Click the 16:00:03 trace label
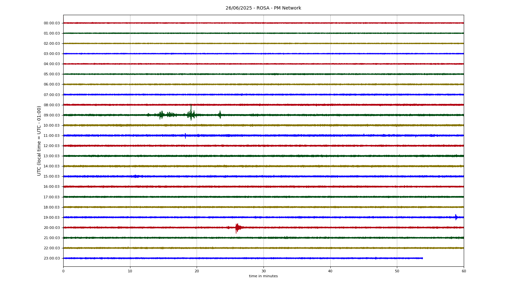This screenshot has width=527, height=296. tap(52, 186)
